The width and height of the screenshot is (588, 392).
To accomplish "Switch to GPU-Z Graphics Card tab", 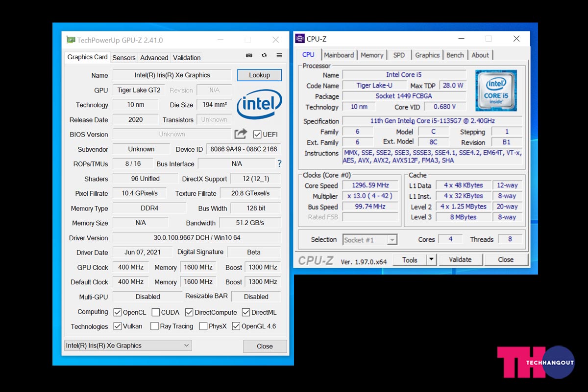I will click(x=87, y=57).
